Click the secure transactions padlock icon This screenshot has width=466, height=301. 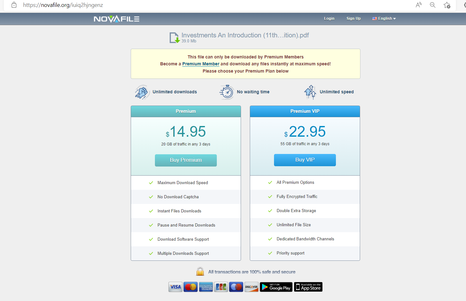(x=200, y=271)
